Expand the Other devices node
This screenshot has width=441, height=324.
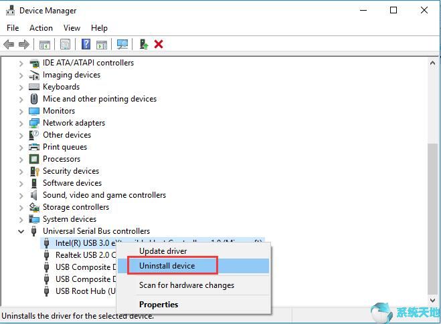21,136
